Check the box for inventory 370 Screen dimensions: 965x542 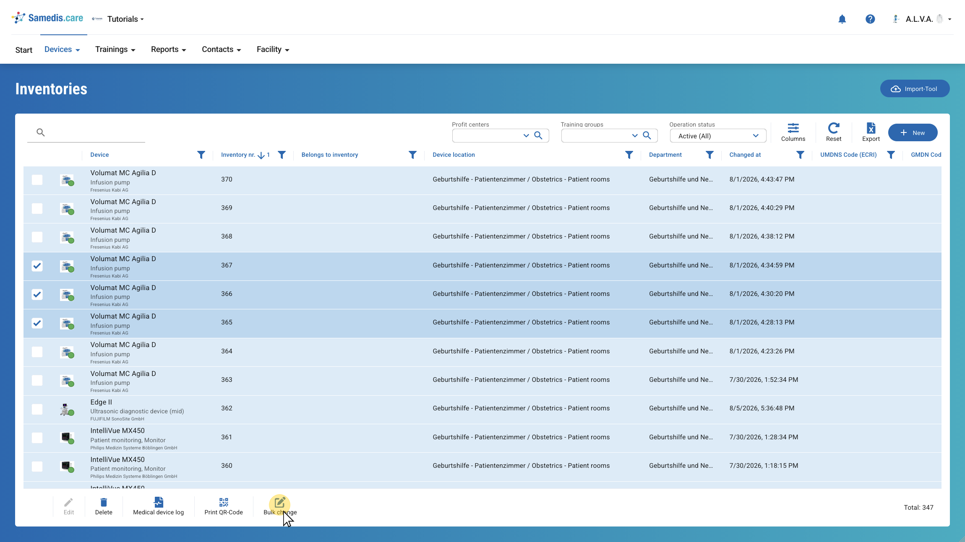[37, 180]
